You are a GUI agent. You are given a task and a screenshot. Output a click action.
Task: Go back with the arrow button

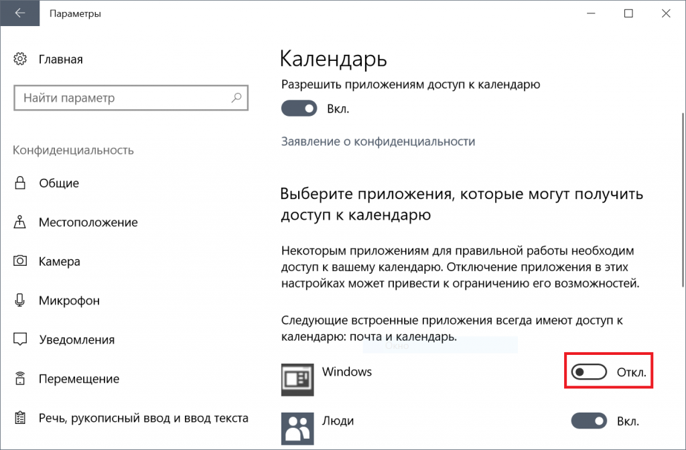tap(19, 13)
